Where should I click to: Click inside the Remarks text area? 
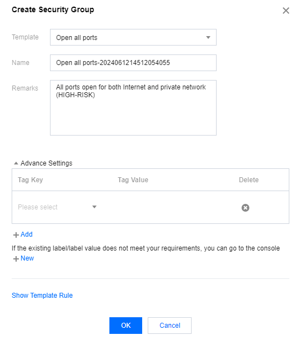133,108
